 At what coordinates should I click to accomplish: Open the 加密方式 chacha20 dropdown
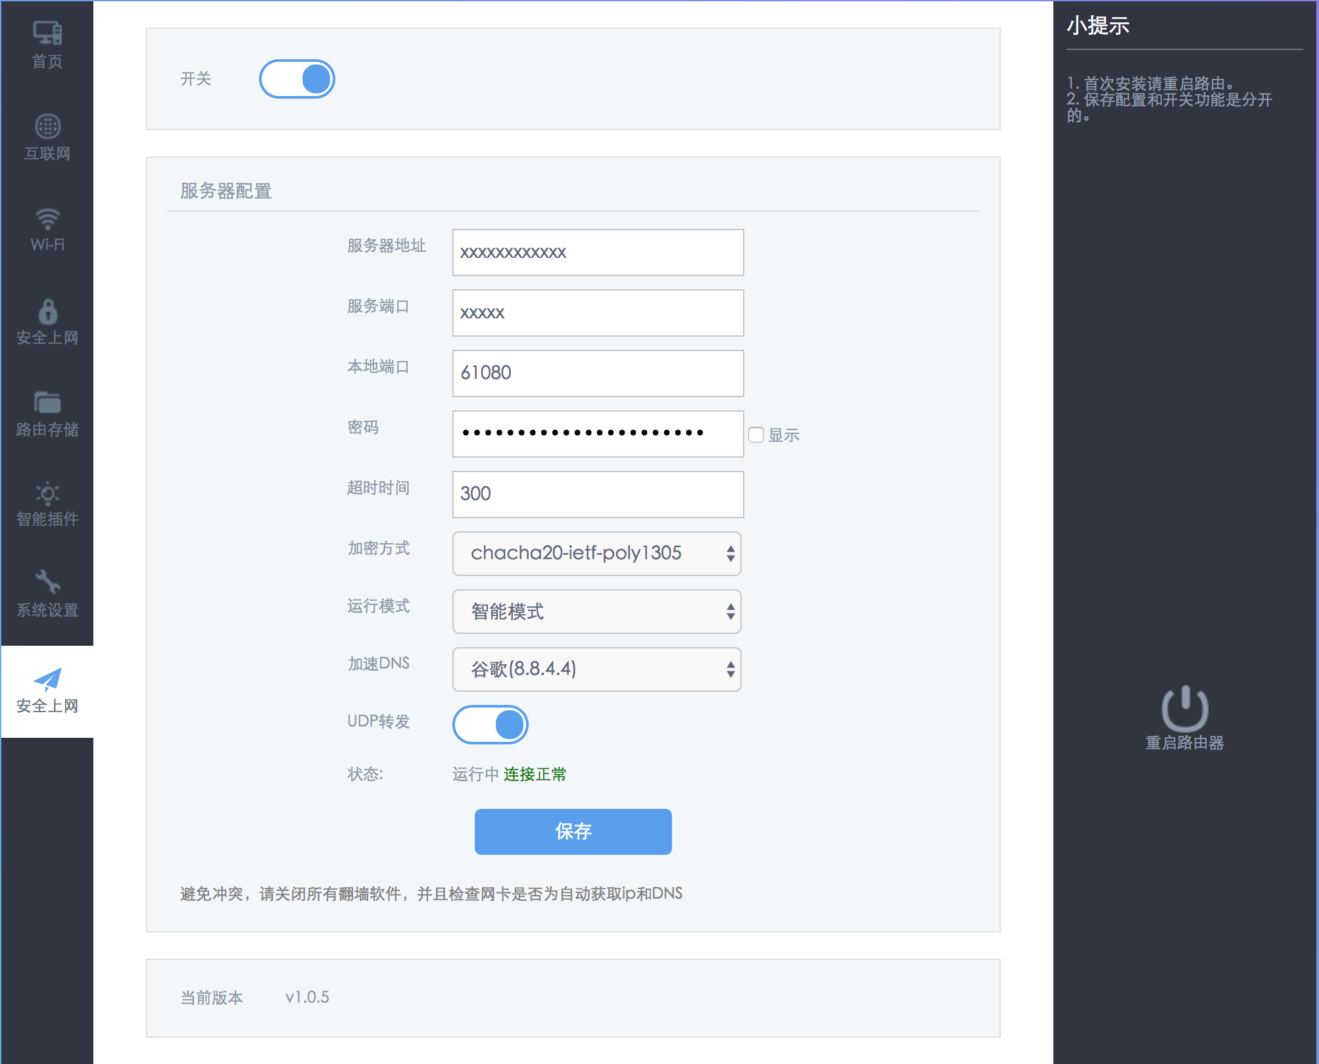(x=597, y=554)
